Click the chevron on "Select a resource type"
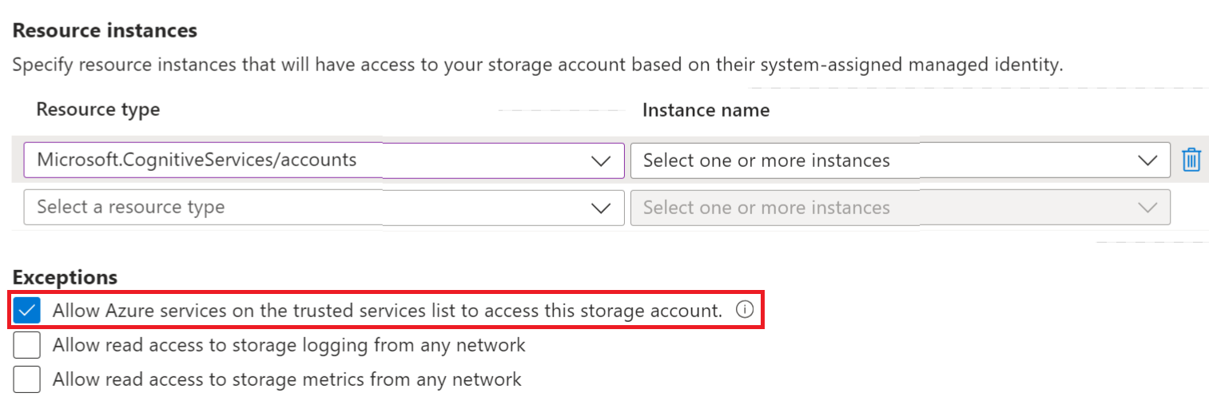The height and width of the screenshot is (401, 1209). click(600, 208)
